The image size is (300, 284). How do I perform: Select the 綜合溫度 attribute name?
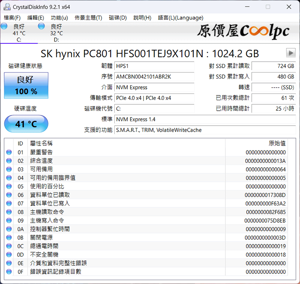pyautogui.click(x=41, y=161)
